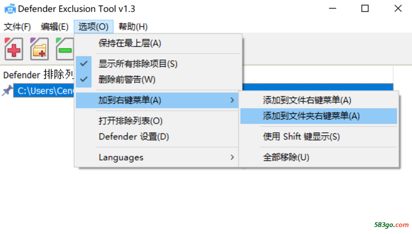Click the Defender 排除列 column header

[38, 75]
